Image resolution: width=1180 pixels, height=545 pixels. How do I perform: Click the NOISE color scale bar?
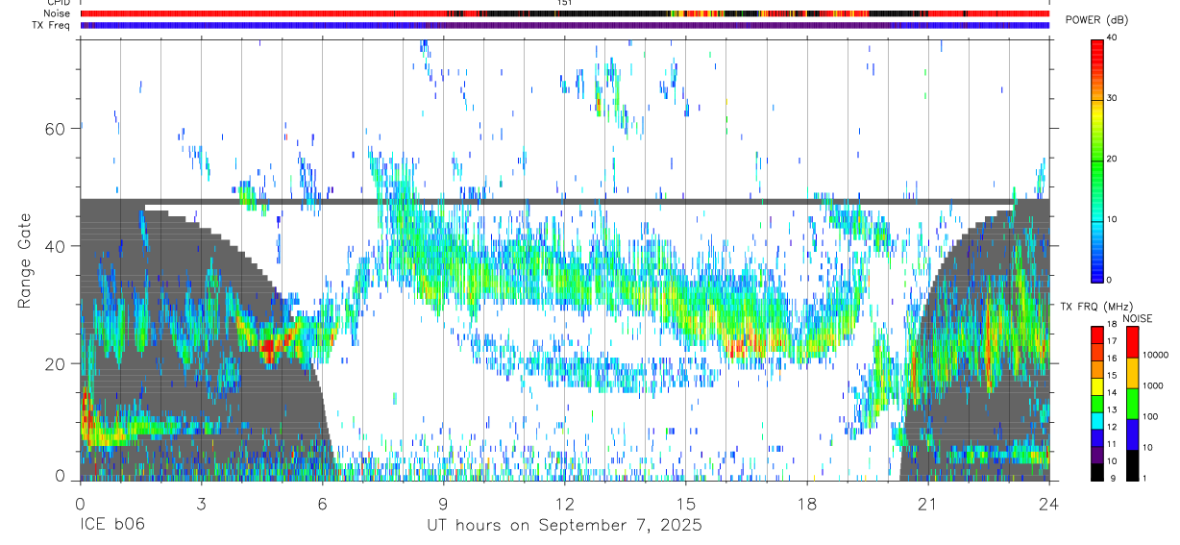(1133, 404)
